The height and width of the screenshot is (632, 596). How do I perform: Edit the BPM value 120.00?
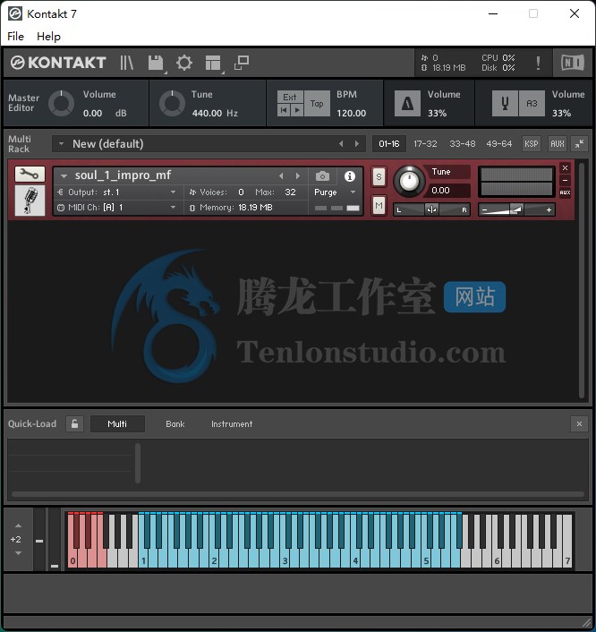352,114
